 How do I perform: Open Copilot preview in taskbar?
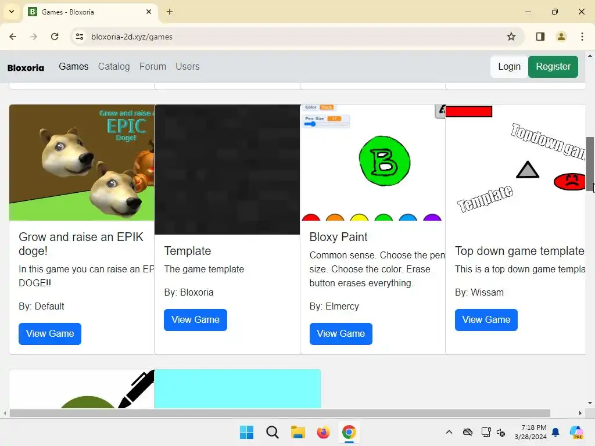click(576, 432)
